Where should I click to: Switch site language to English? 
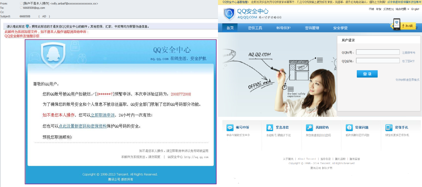click(415, 9)
